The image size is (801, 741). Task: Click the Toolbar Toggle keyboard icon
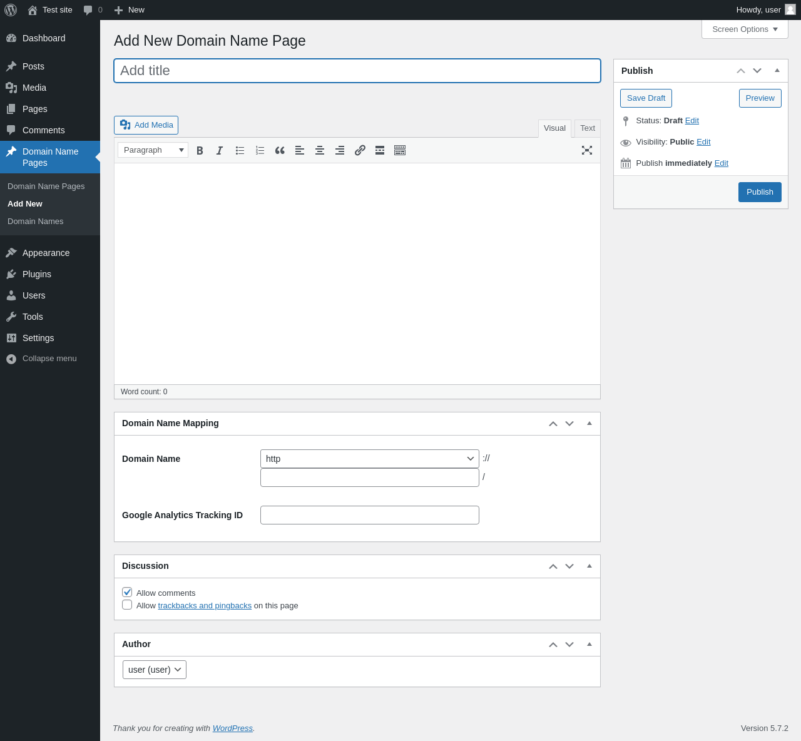pos(400,150)
